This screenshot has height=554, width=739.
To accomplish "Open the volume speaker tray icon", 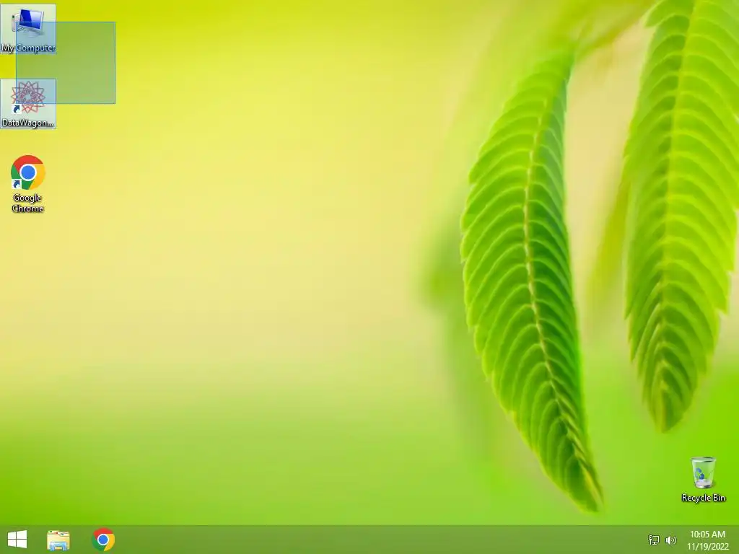I will (670, 540).
